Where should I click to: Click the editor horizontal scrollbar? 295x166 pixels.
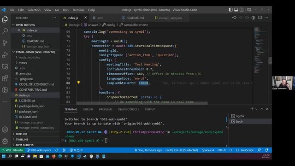(142, 103)
